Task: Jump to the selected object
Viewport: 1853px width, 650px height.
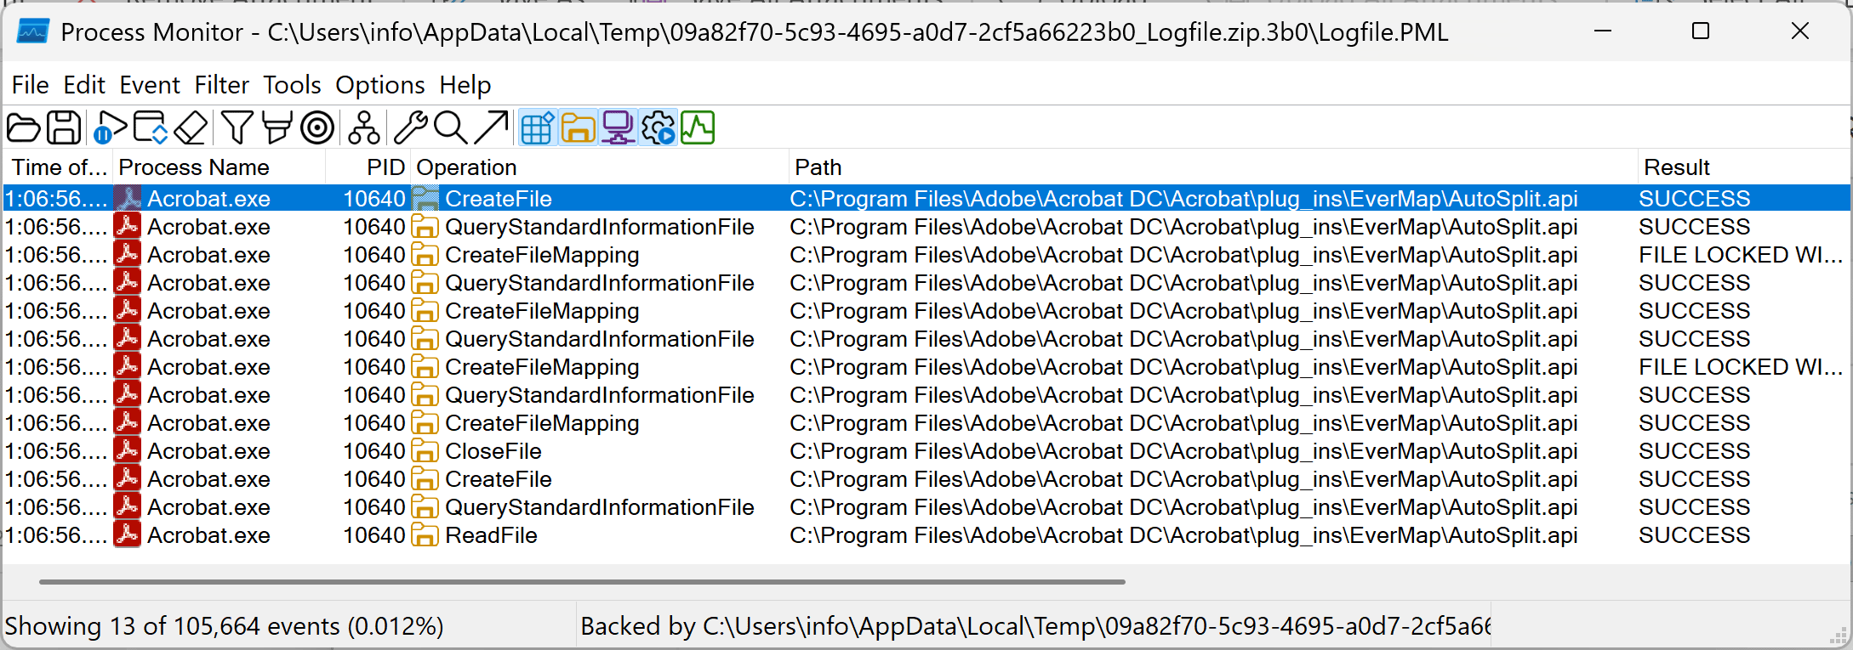Action: tap(492, 127)
